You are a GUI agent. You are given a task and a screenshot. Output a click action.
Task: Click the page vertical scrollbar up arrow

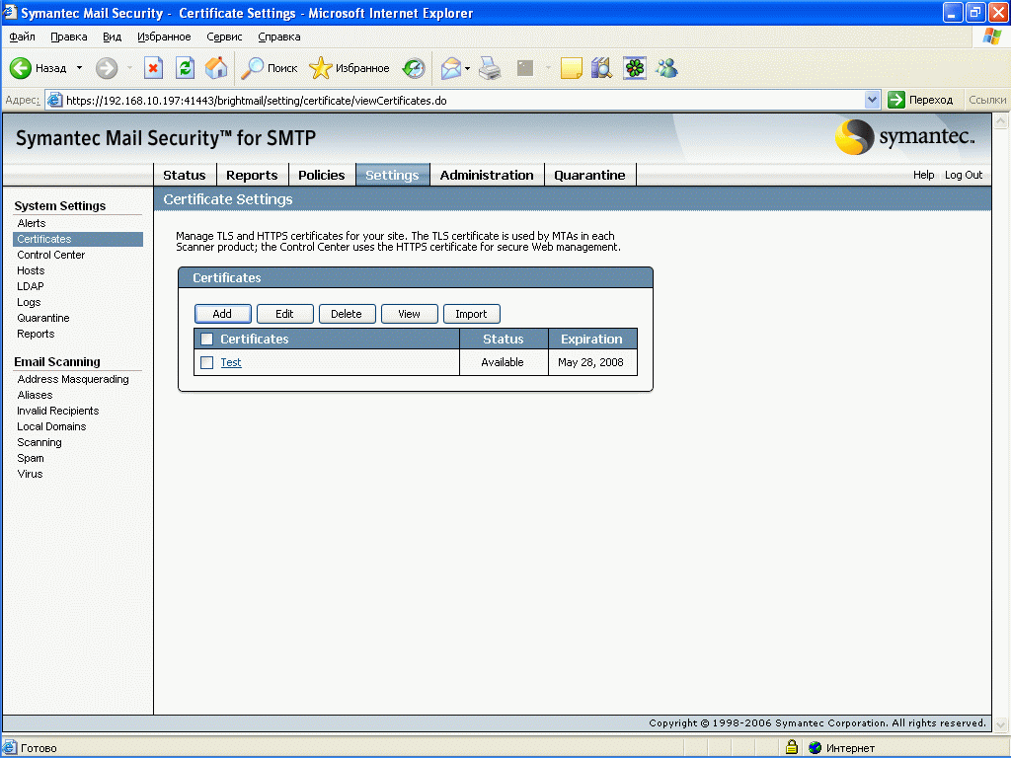[x=1000, y=120]
